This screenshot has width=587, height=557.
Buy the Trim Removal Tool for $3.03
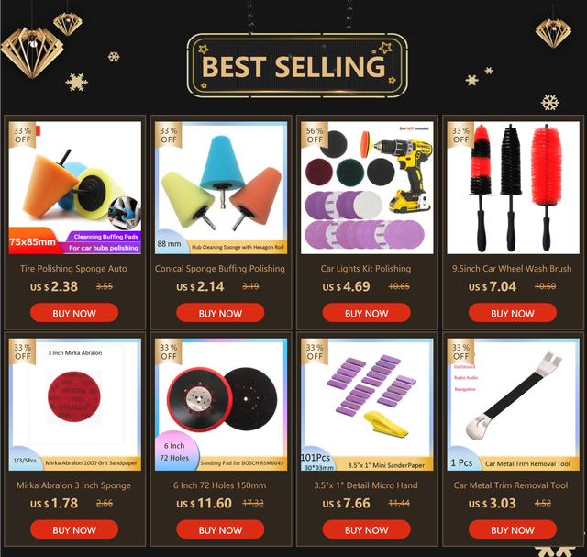[x=513, y=529]
